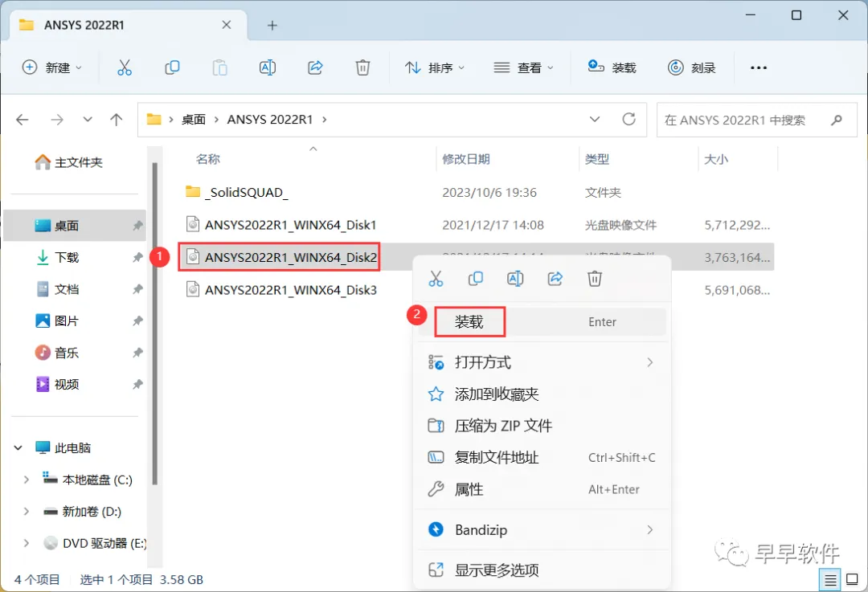Image resolution: width=868 pixels, height=592 pixels.
Task: Expand DVD 驱动器 (E:) tree node
Action: click(x=26, y=543)
